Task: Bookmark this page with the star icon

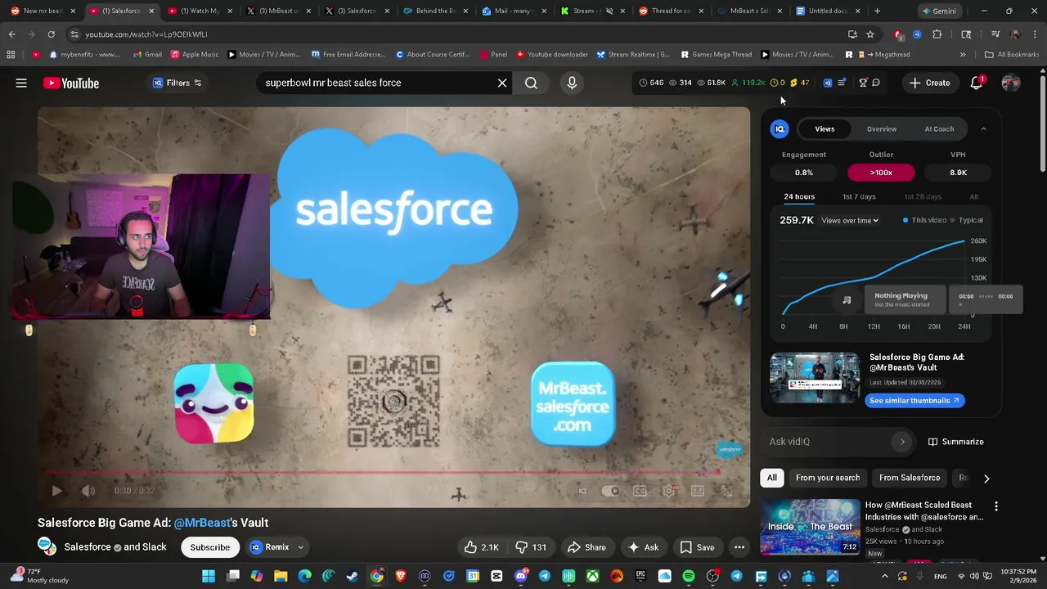Action: [870, 34]
